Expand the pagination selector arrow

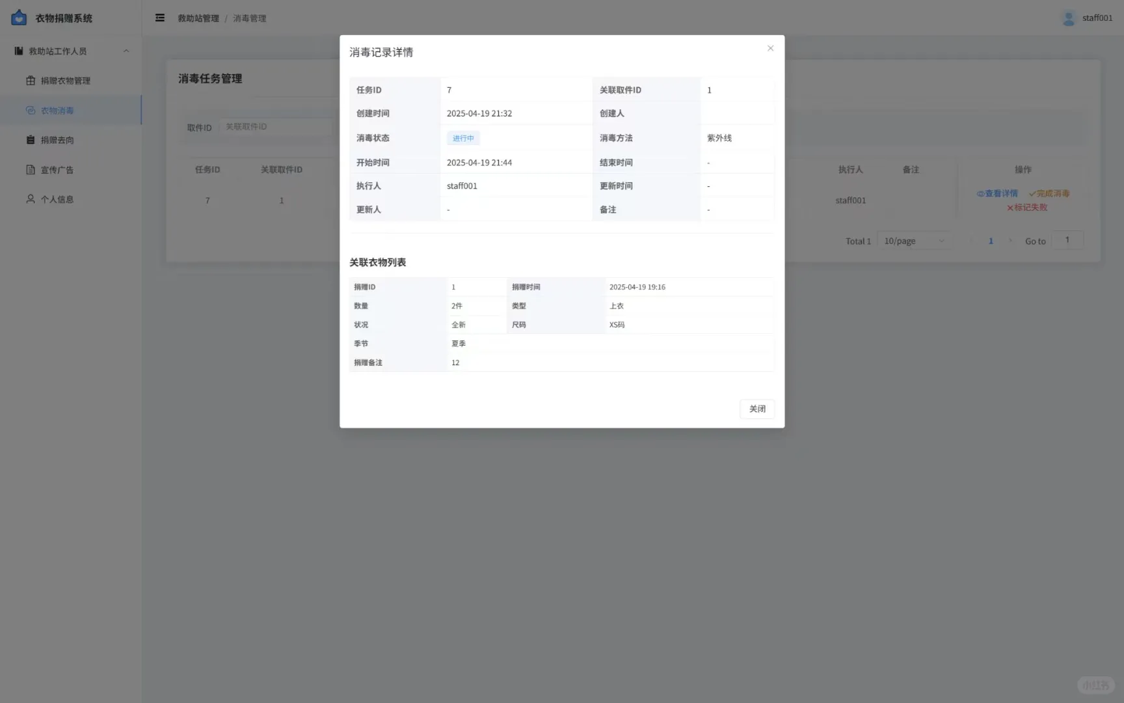941,240
